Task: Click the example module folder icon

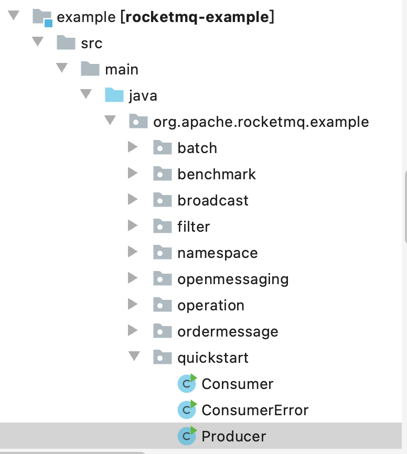Action: pyautogui.click(x=42, y=17)
